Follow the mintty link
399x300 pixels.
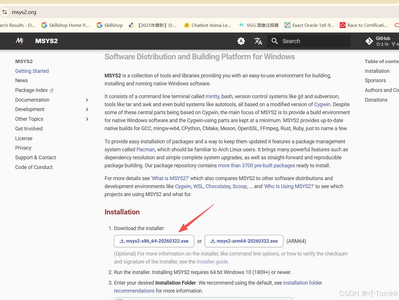tap(212, 96)
